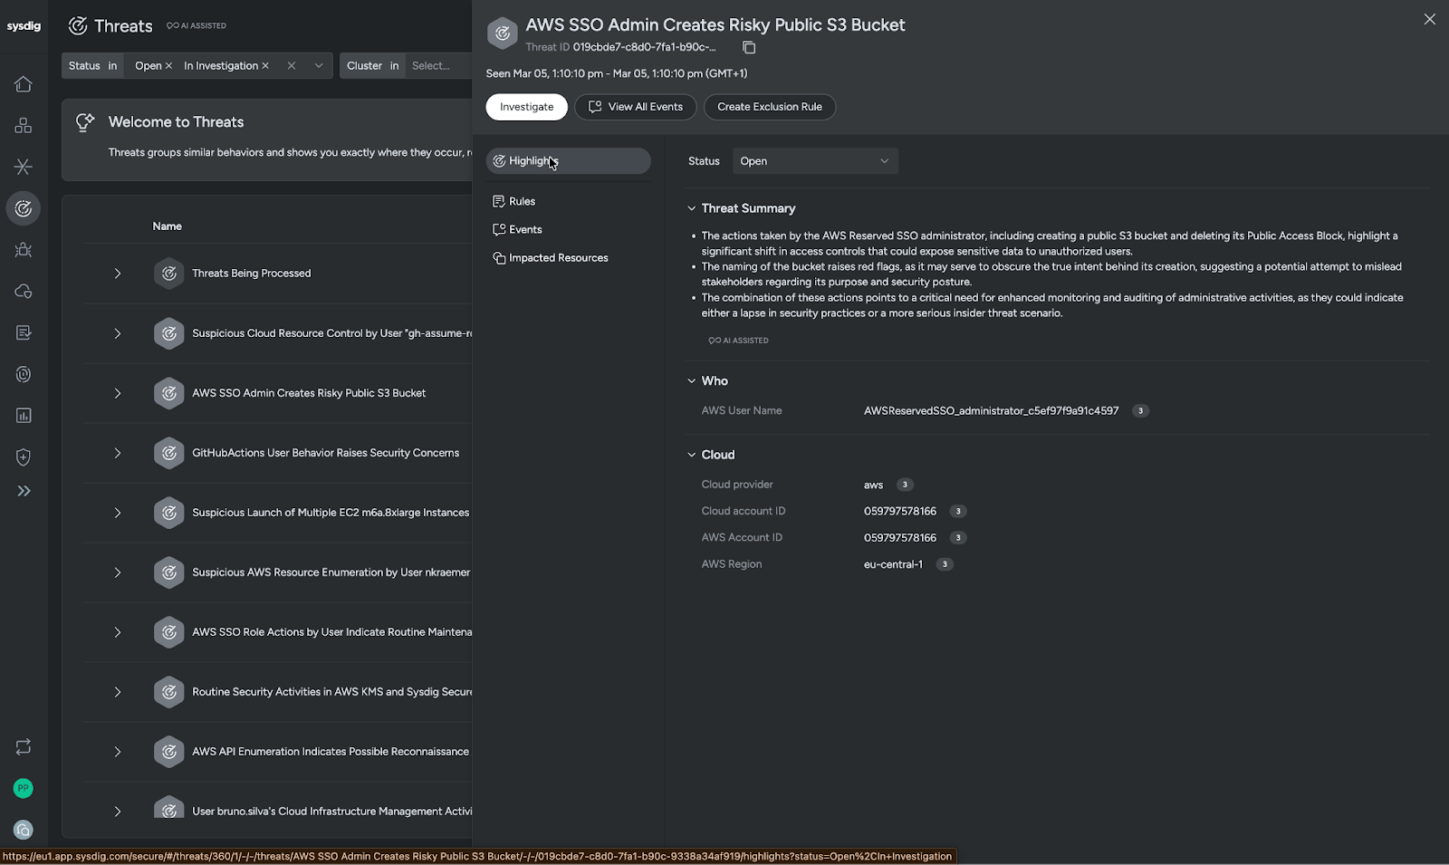Expand Suspicious Cloud Resource Control row

click(x=117, y=333)
